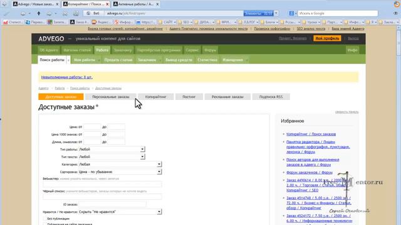The image size is (401, 225).
Task: Click the page vertical scrollbar thumb
Action: click(398, 43)
